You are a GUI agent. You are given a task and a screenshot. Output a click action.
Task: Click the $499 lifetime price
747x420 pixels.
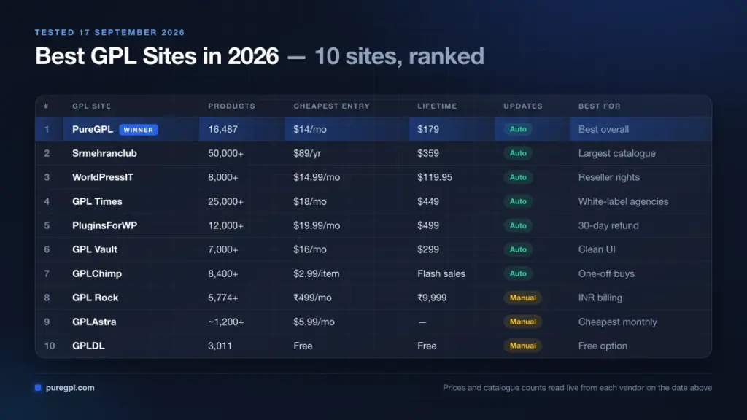pos(428,225)
